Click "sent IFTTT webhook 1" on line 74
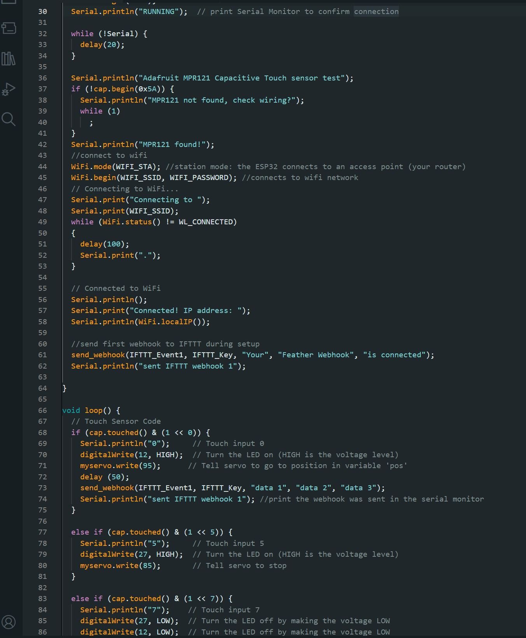Image resolution: width=526 pixels, height=638 pixels. tap(197, 499)
